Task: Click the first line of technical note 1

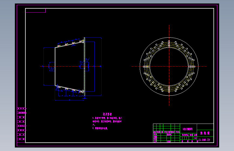Action: (x=107, y=118)
